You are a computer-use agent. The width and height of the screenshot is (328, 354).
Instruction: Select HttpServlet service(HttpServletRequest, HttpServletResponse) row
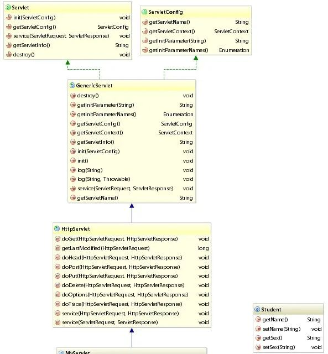pos(132,314)
